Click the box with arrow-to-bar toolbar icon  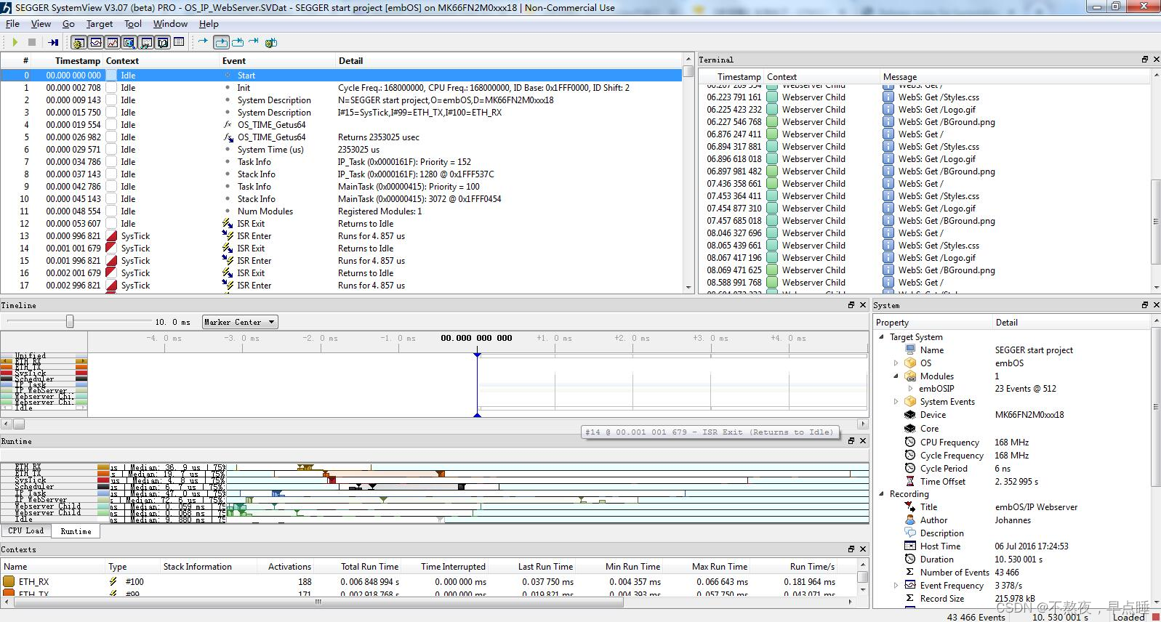tap(238, 42)
